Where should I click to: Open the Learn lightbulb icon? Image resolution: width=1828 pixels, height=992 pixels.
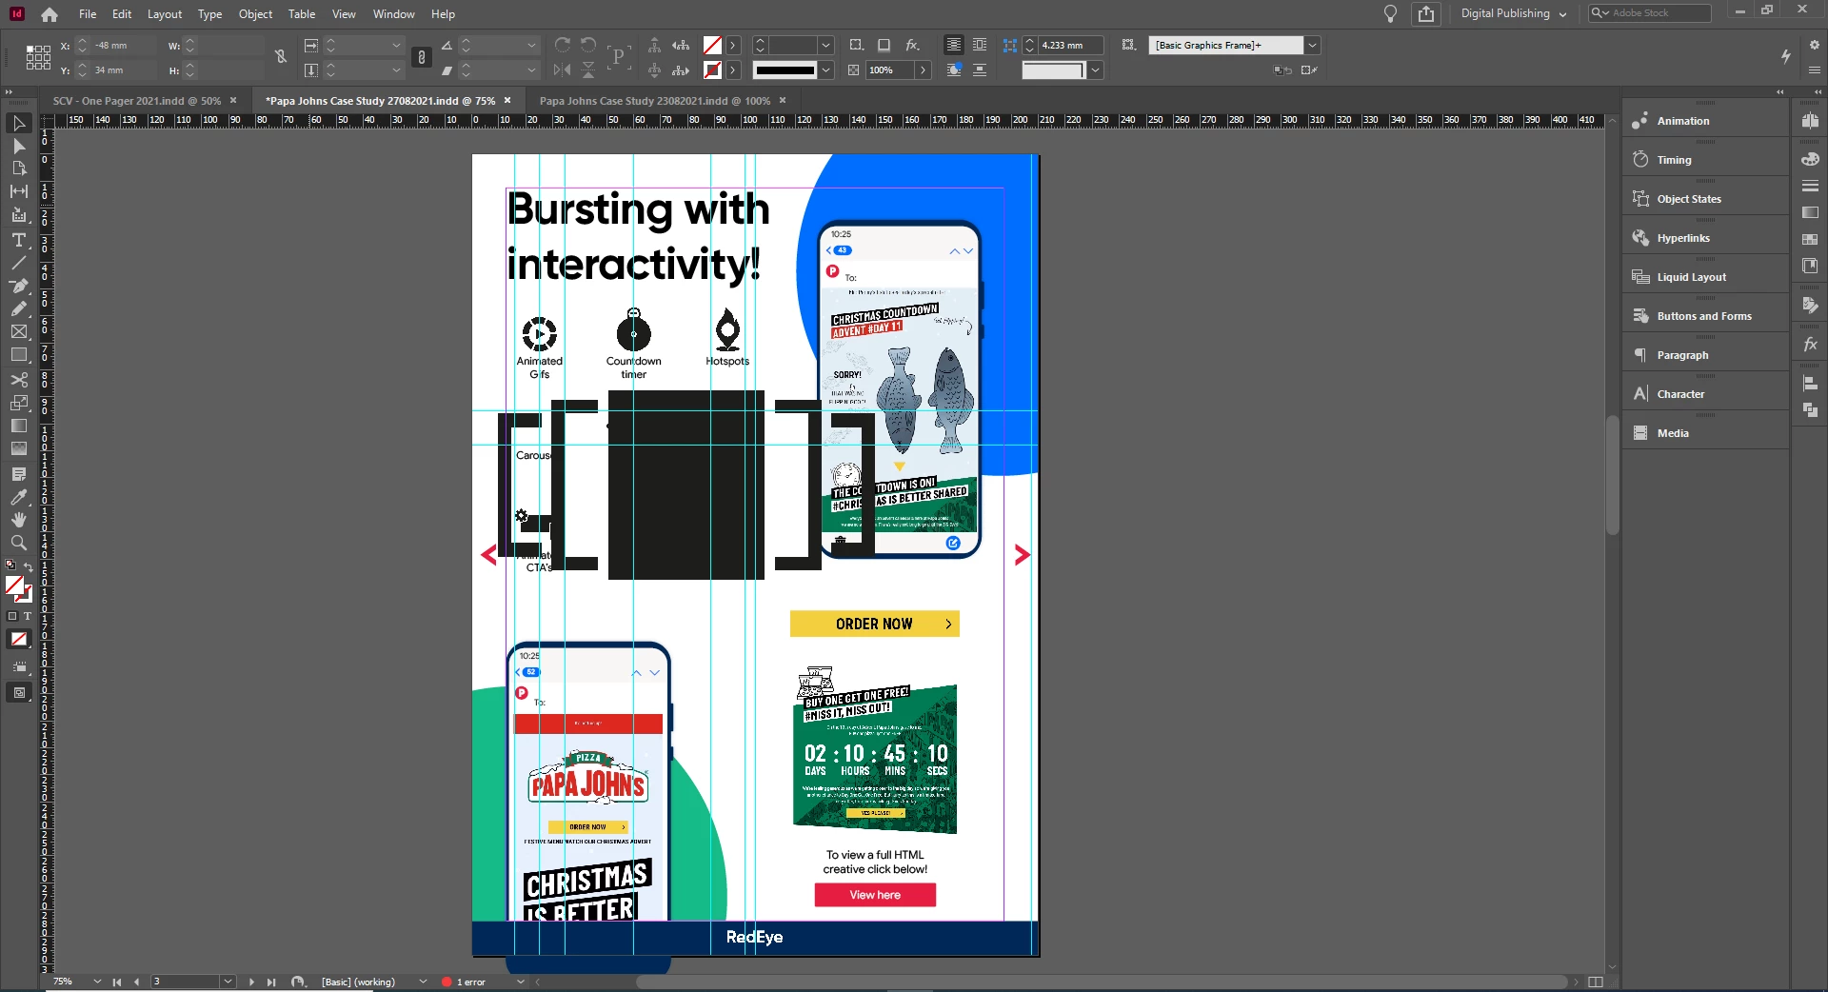[1390, 13]
